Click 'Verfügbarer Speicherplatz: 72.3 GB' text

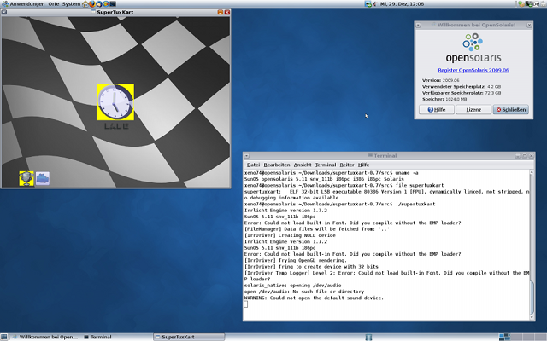[462, 93]
